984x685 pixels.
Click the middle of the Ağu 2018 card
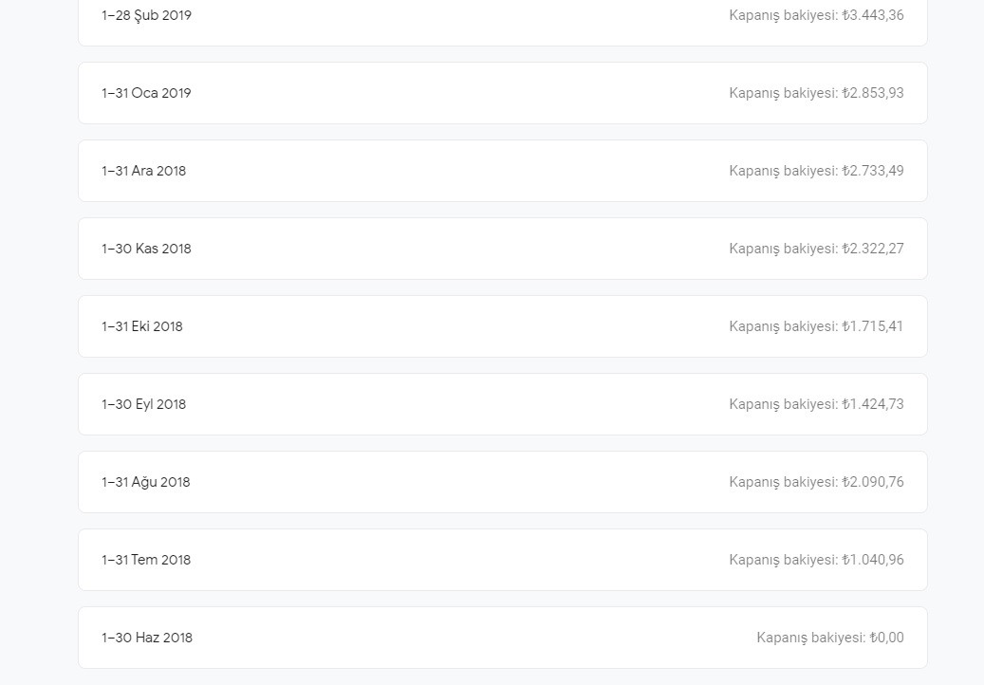pos(502,482)
